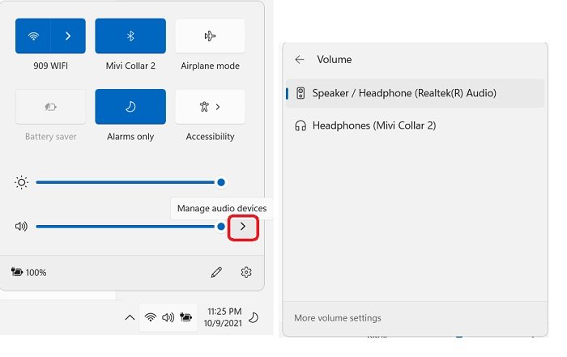The width and height of the screenshot is (567, 357).
Task: Open More volume settings link
Action: coord(338,318)
